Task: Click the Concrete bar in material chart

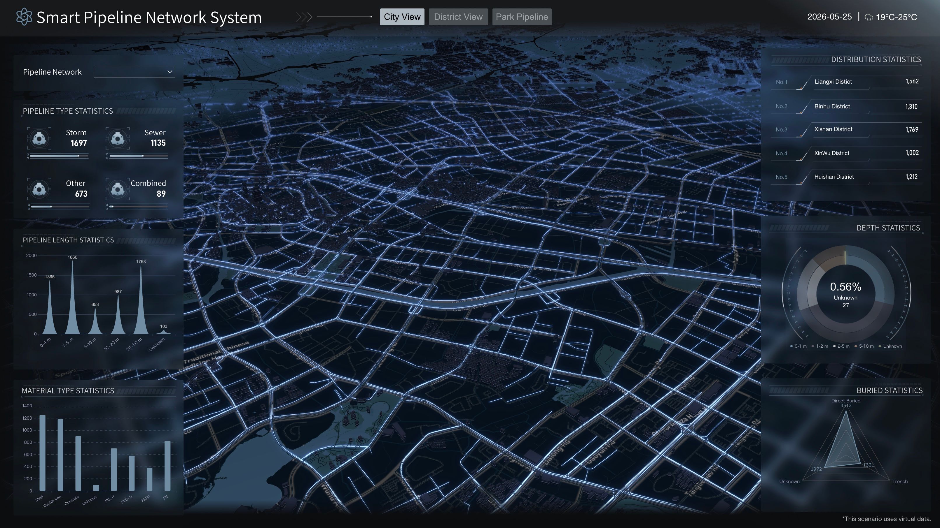Action: click(x=78, y=464)
